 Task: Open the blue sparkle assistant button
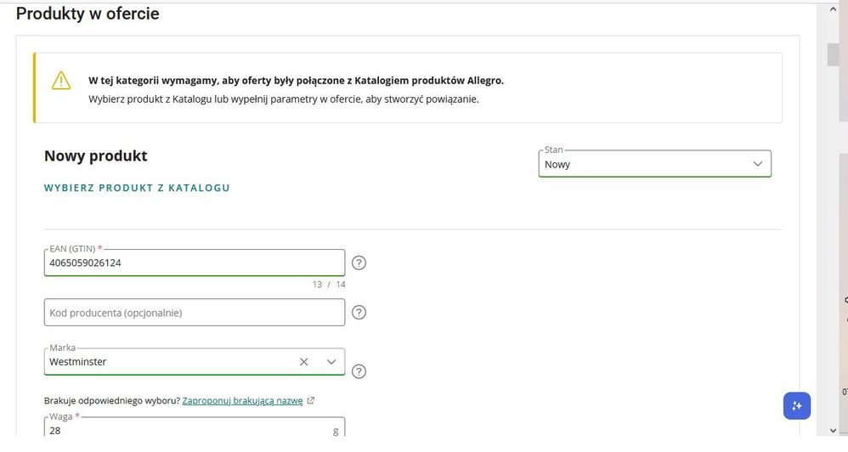796,406
